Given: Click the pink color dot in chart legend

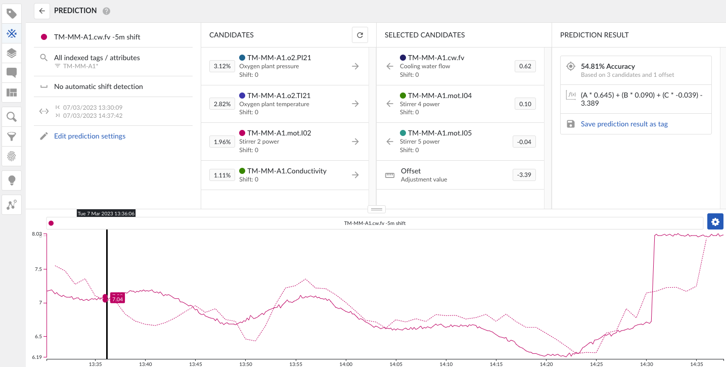Looking at the screenshot, I should (51, 223).
